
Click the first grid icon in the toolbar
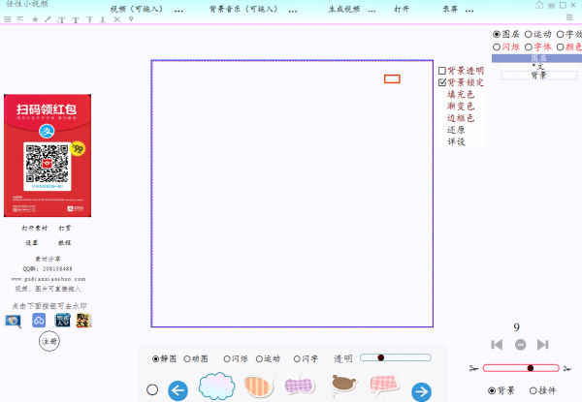8,19
